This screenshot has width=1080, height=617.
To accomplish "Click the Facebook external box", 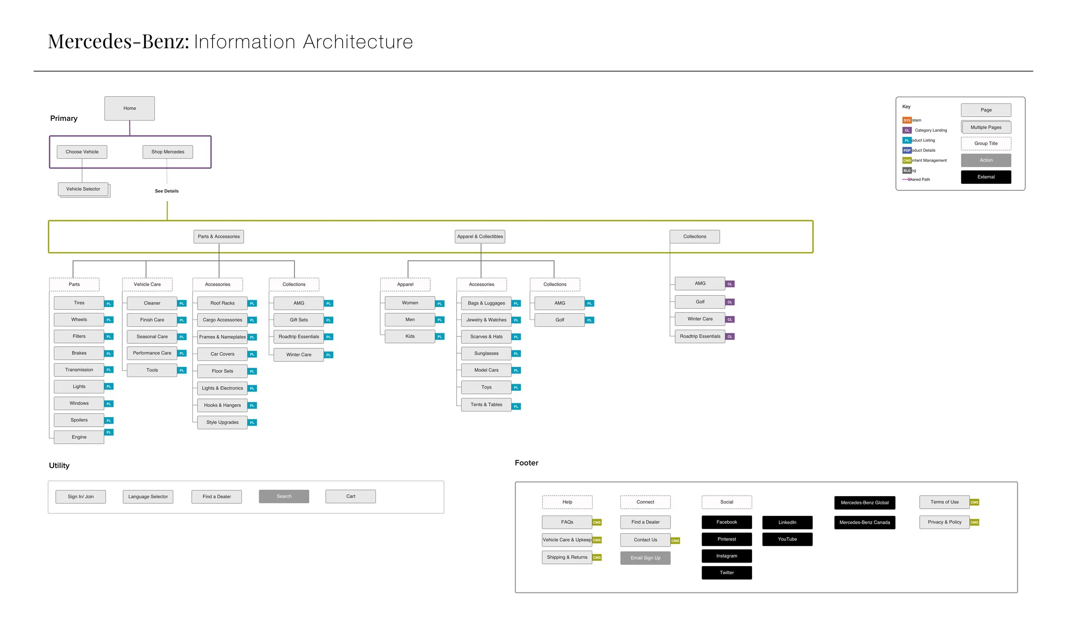I will click(727, 522).
